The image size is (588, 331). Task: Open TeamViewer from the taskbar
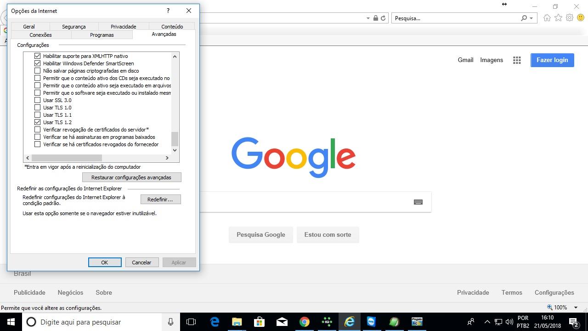(x=371, y=322)
